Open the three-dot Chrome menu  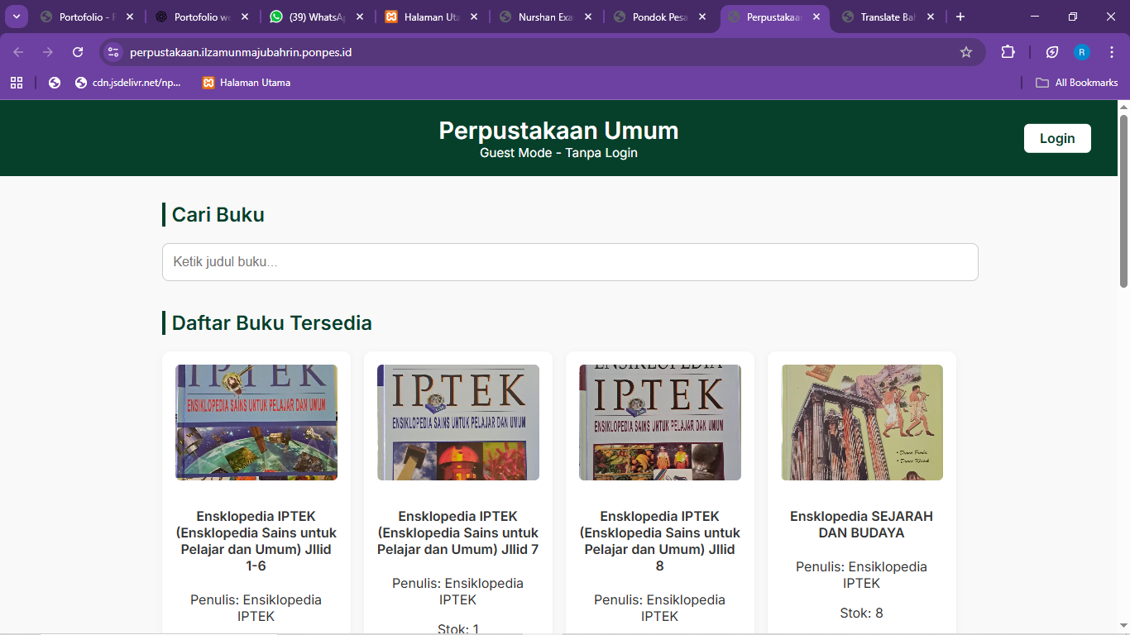pos(1112,51)
